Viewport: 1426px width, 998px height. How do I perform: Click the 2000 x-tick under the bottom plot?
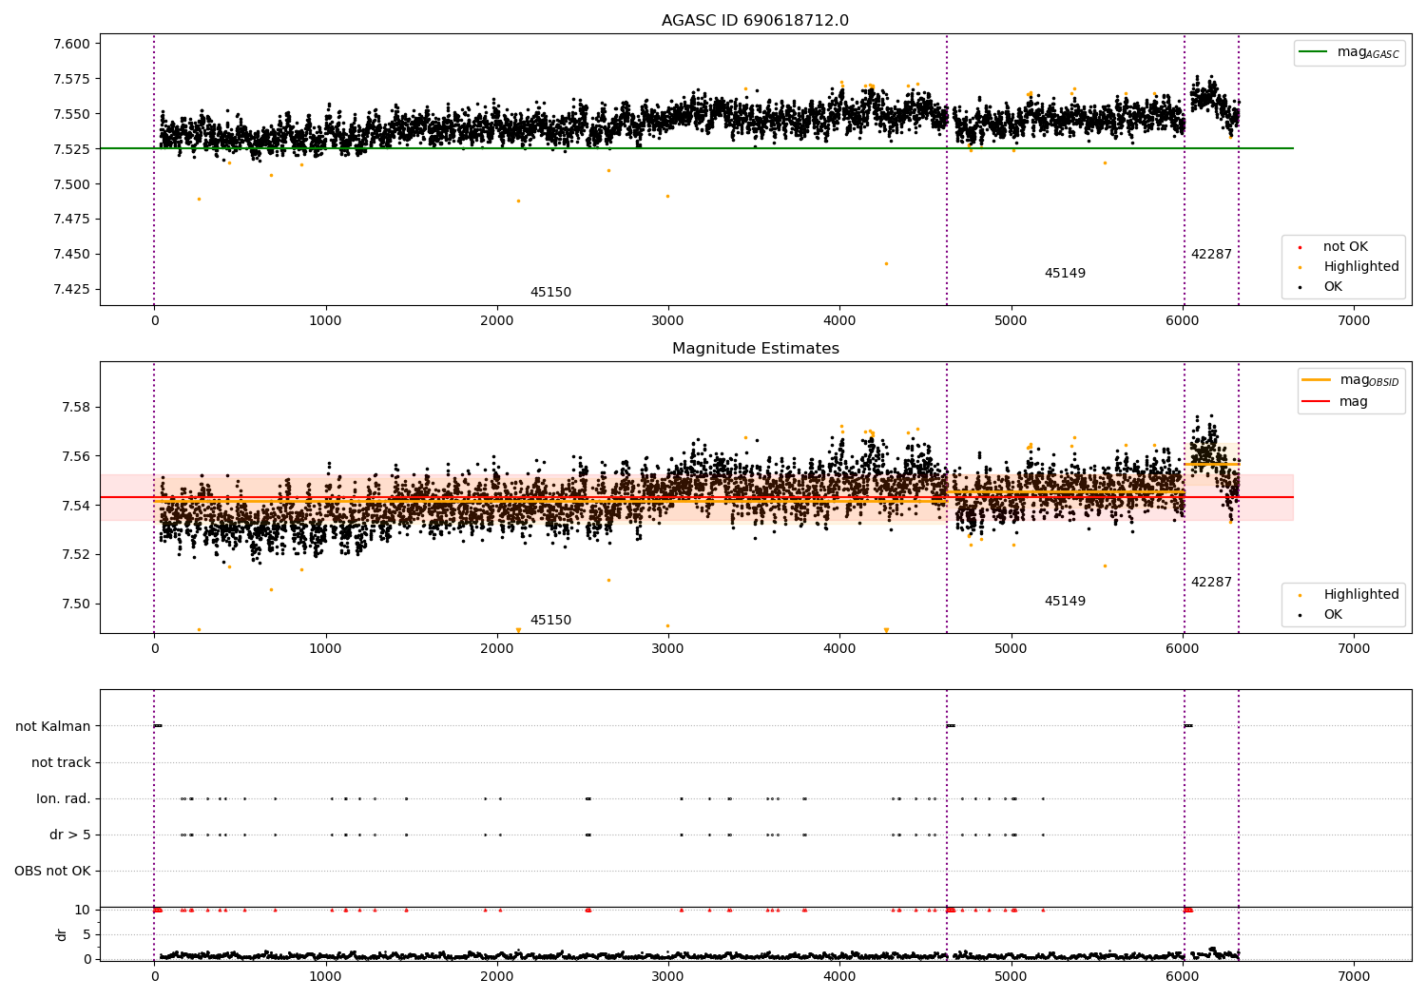[x=497, y=977]
